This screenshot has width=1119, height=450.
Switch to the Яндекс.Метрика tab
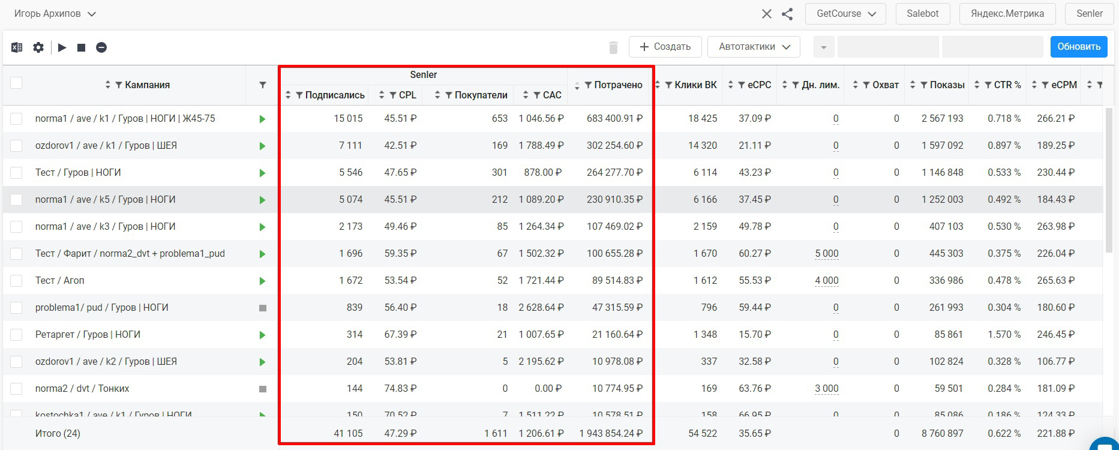point(1007,14)
